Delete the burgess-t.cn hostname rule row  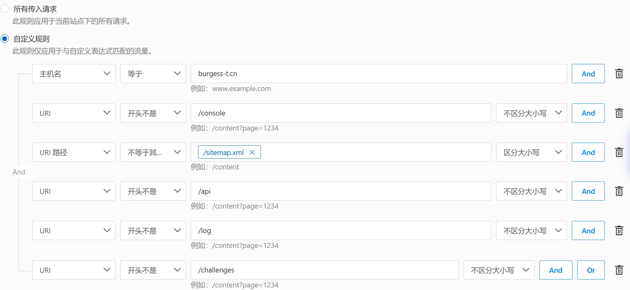coord(619,74)
